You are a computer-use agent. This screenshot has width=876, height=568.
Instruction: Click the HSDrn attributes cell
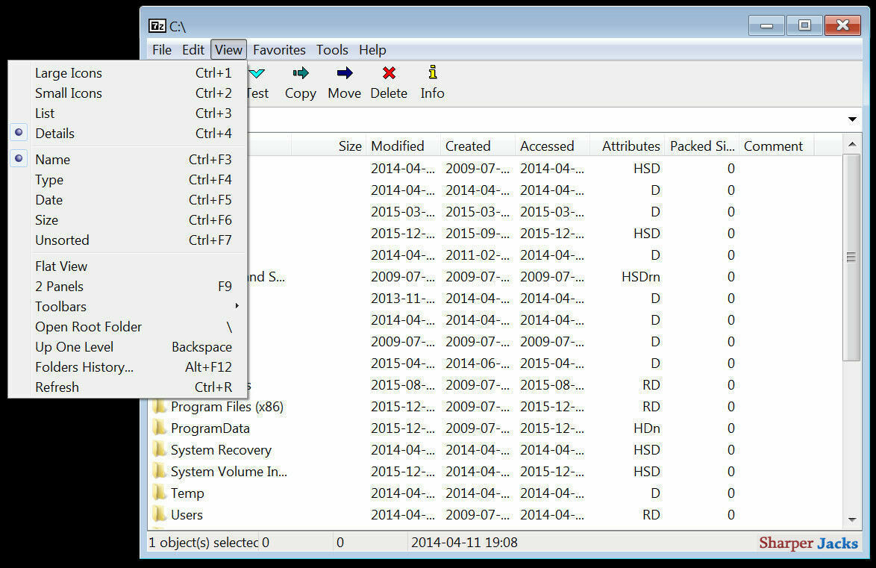[641, 277]
